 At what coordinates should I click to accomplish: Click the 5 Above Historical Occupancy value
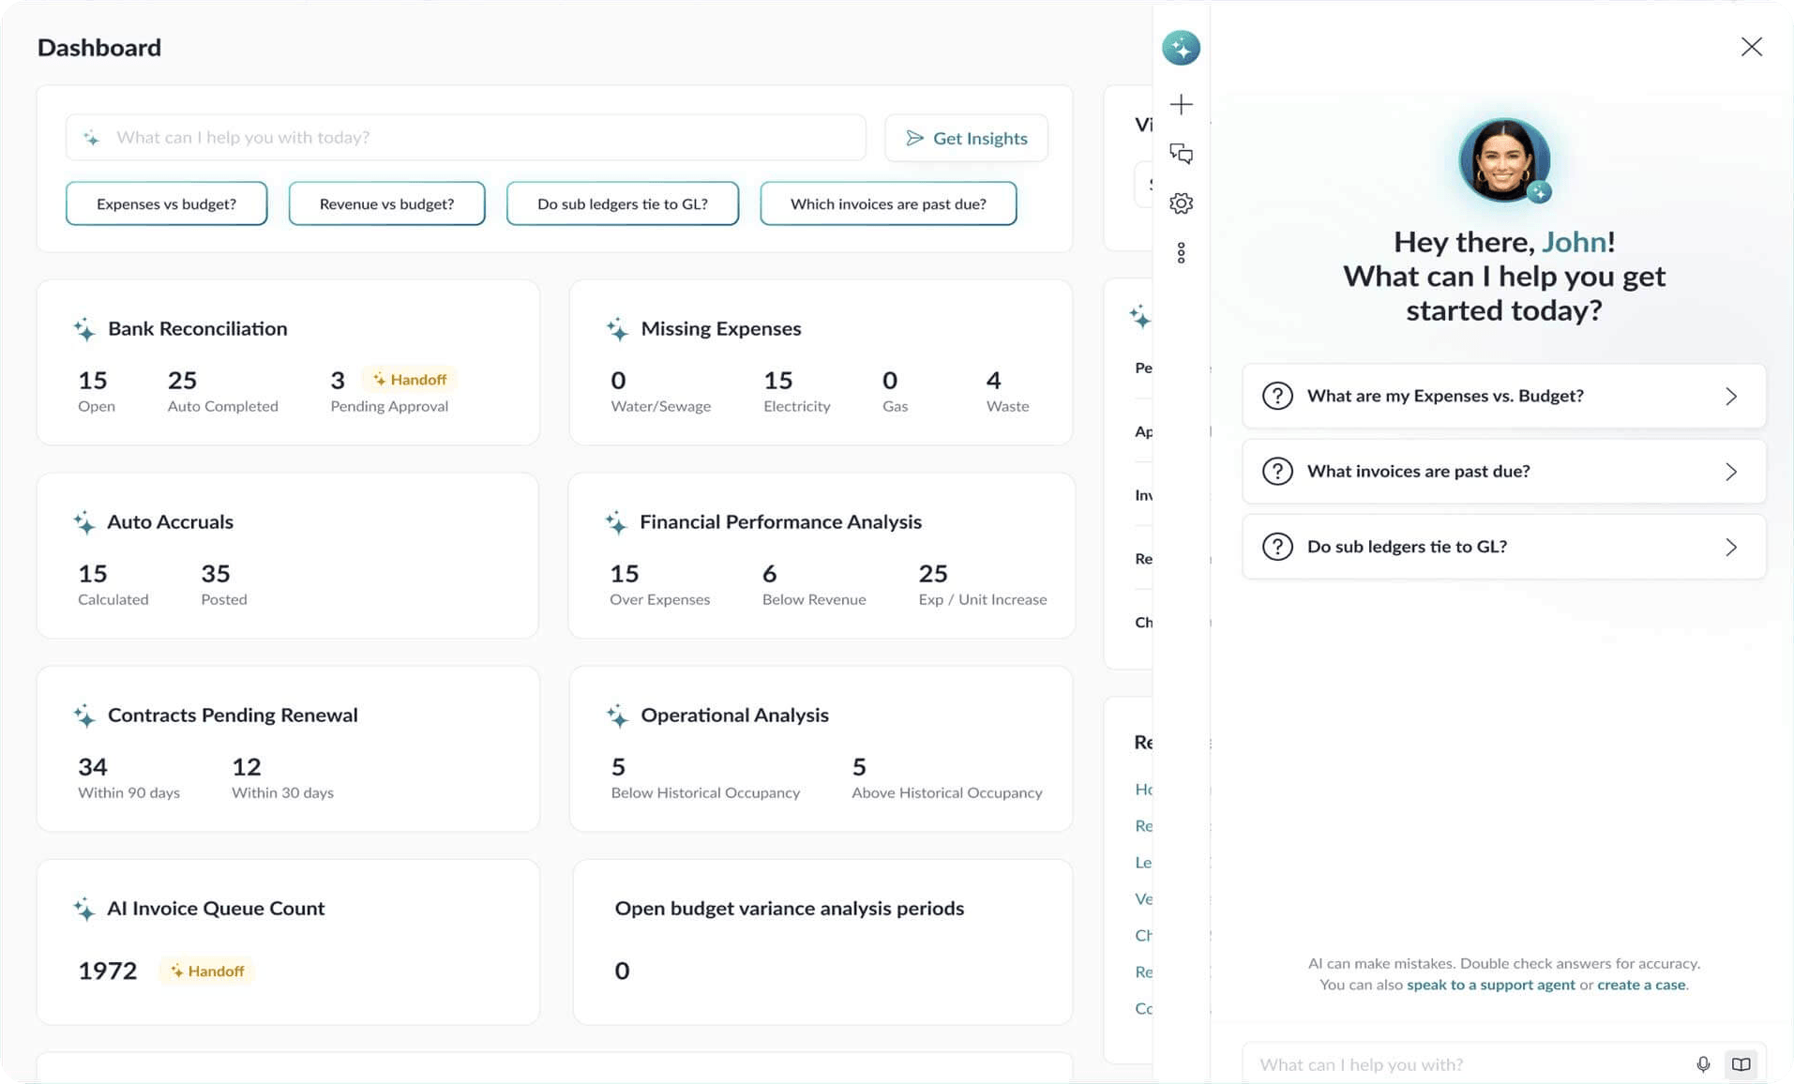click(859, 767)
